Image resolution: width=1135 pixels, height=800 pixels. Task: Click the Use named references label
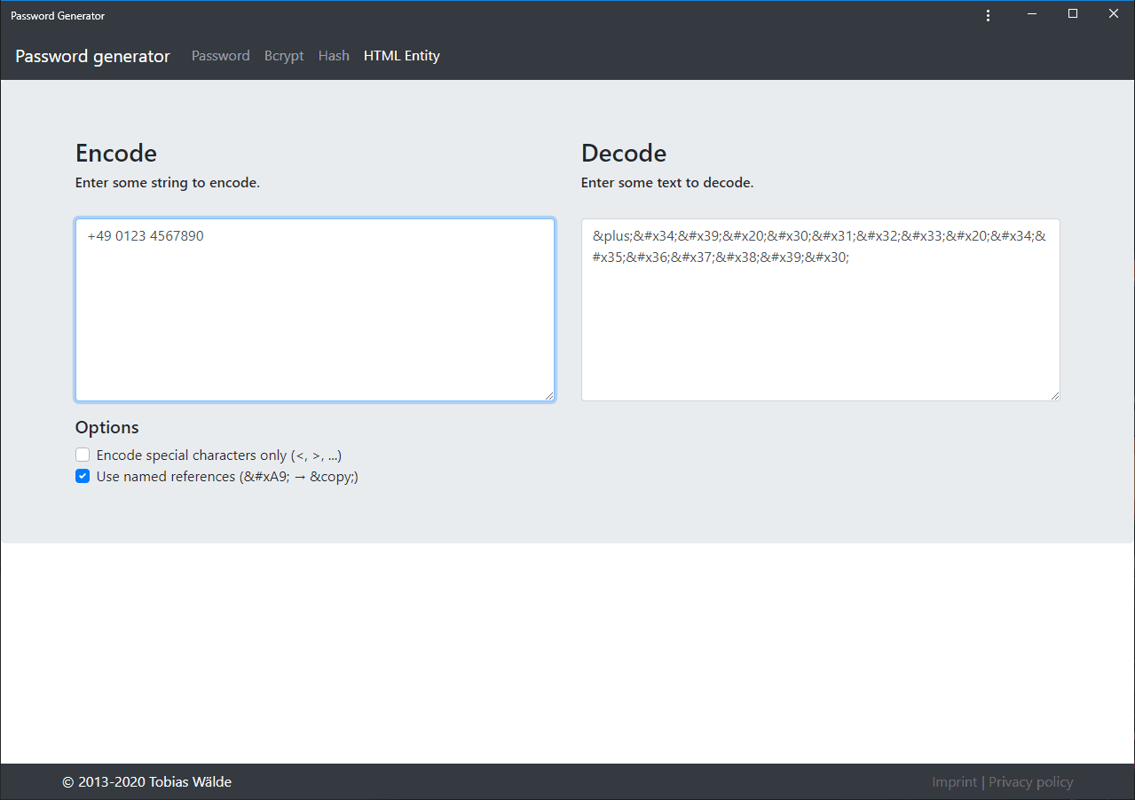(227, 476)
